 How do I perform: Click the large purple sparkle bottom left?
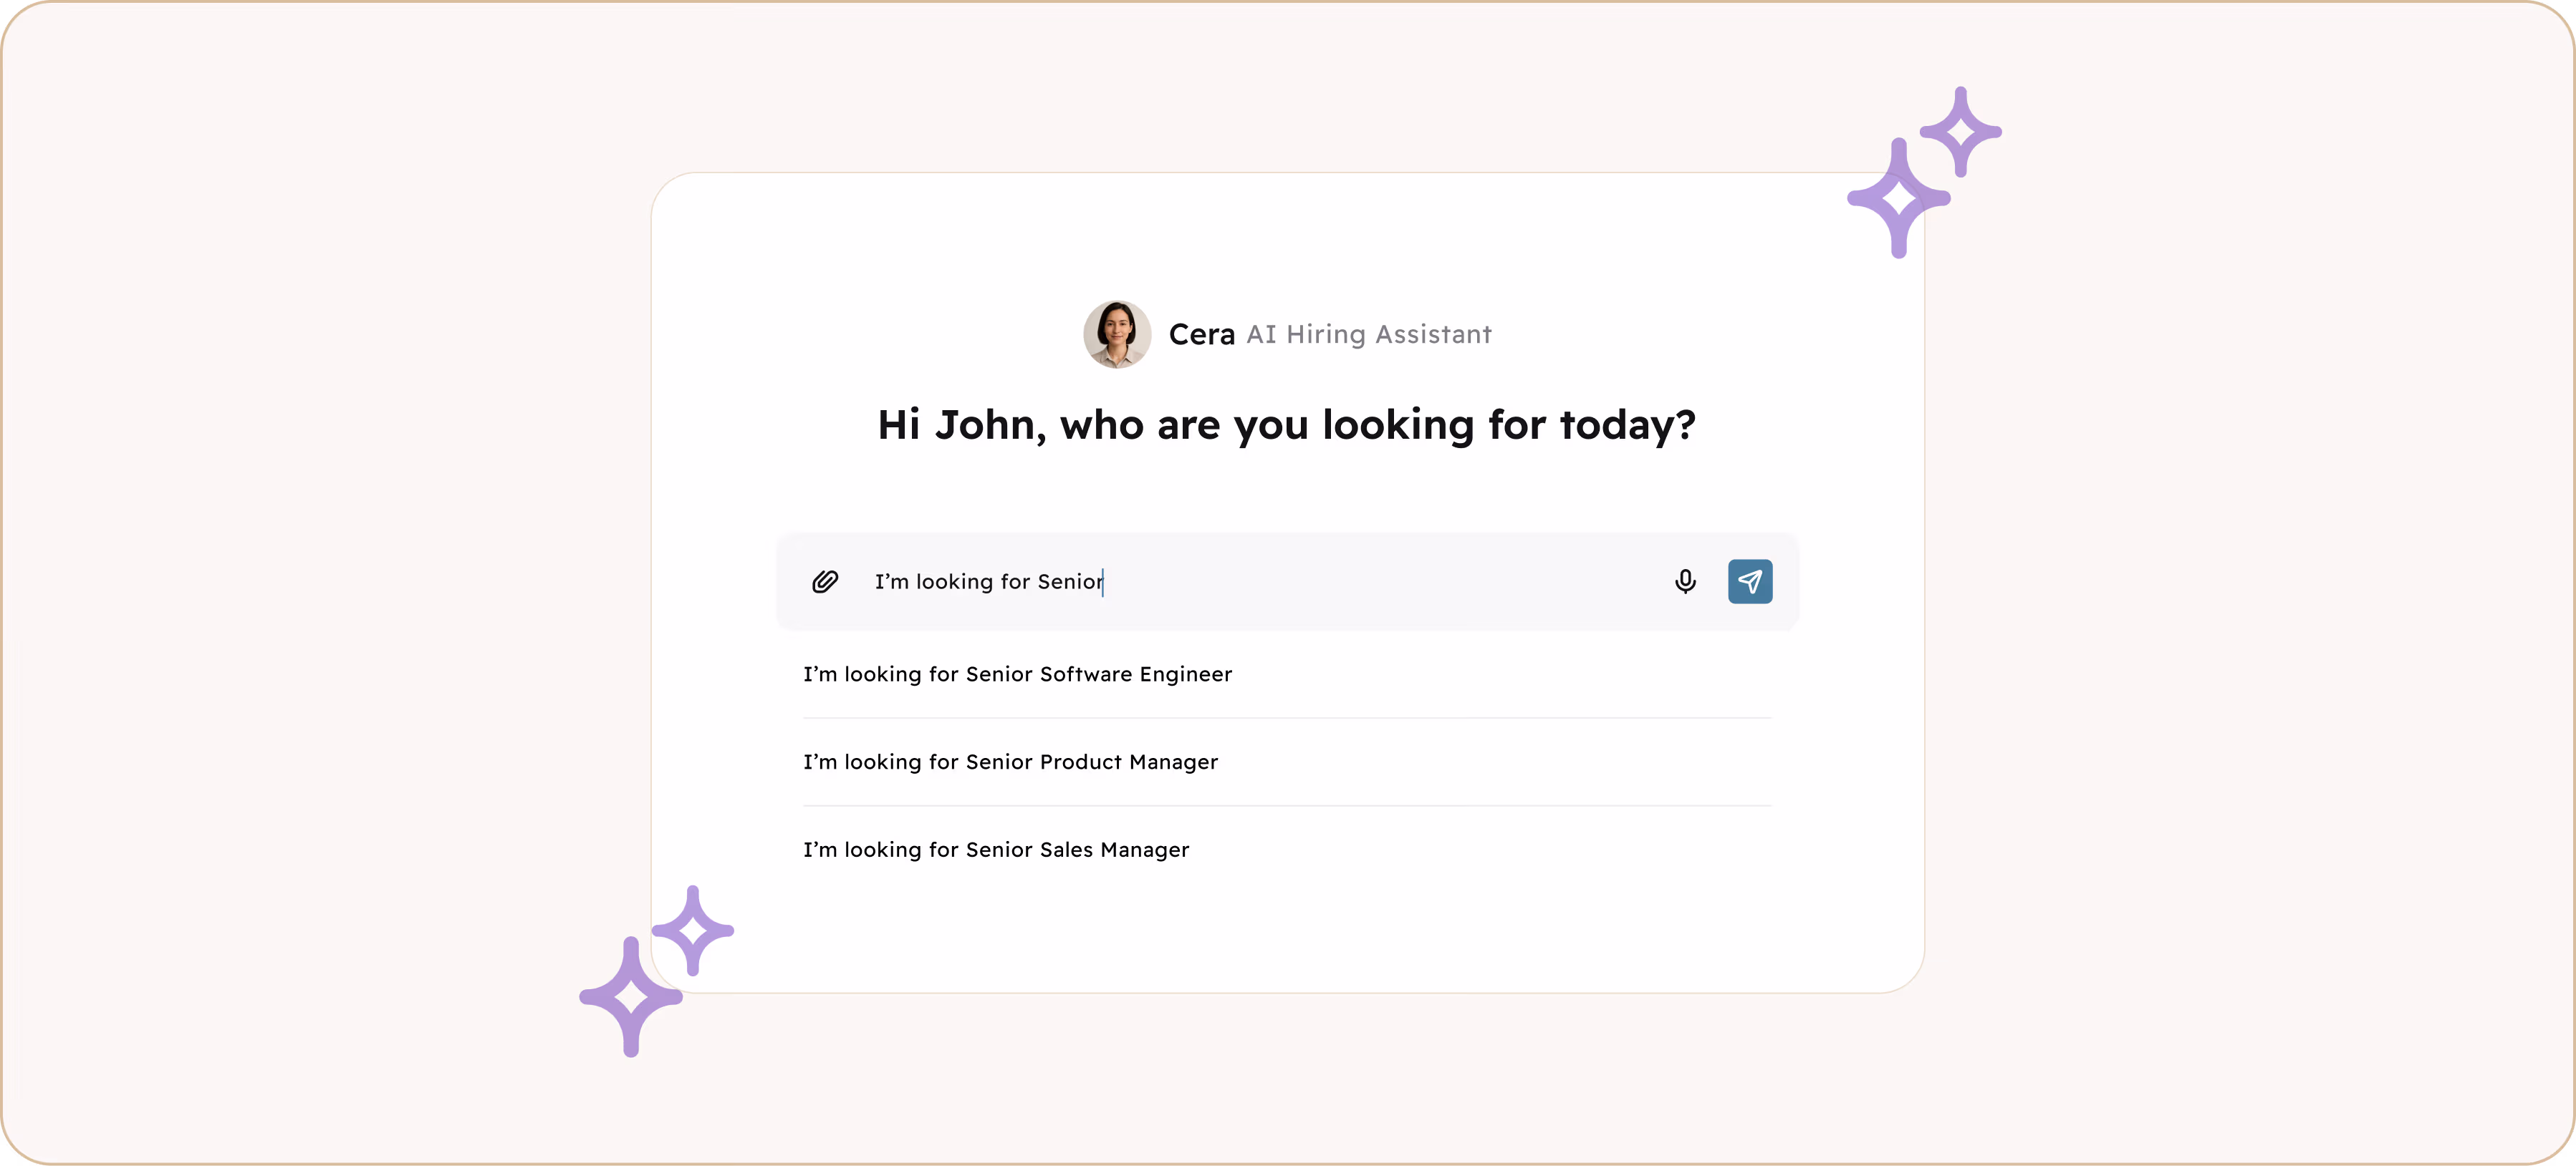pos(631,997)
